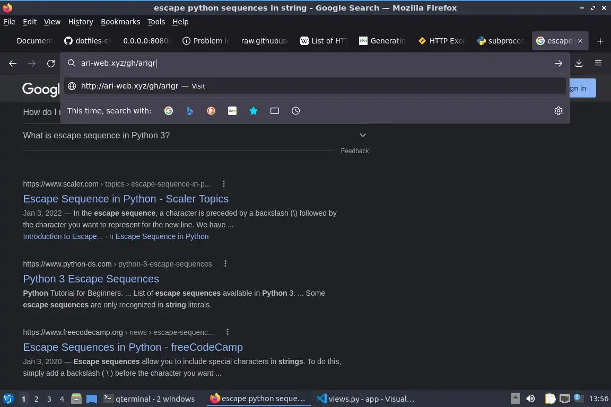Image resolution: width=611 pixels, height=407 pixels.
Task: Open options for the freecodecamp.org result
Action: click(x=228, y=332)
